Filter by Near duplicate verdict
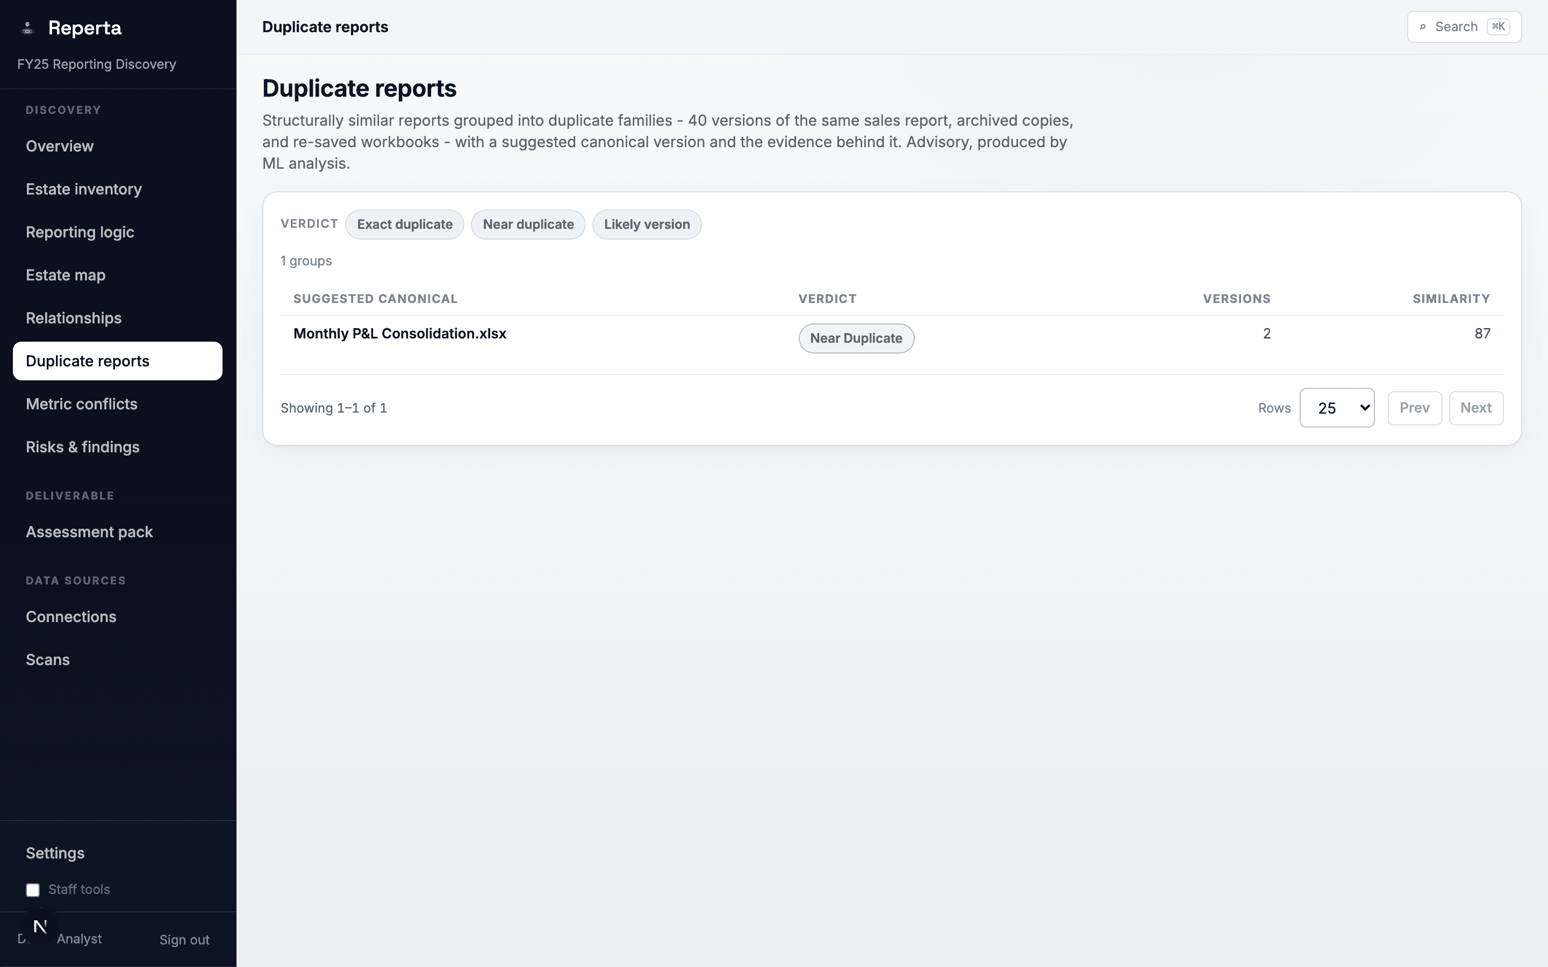1548x967 pixels. 528,225
